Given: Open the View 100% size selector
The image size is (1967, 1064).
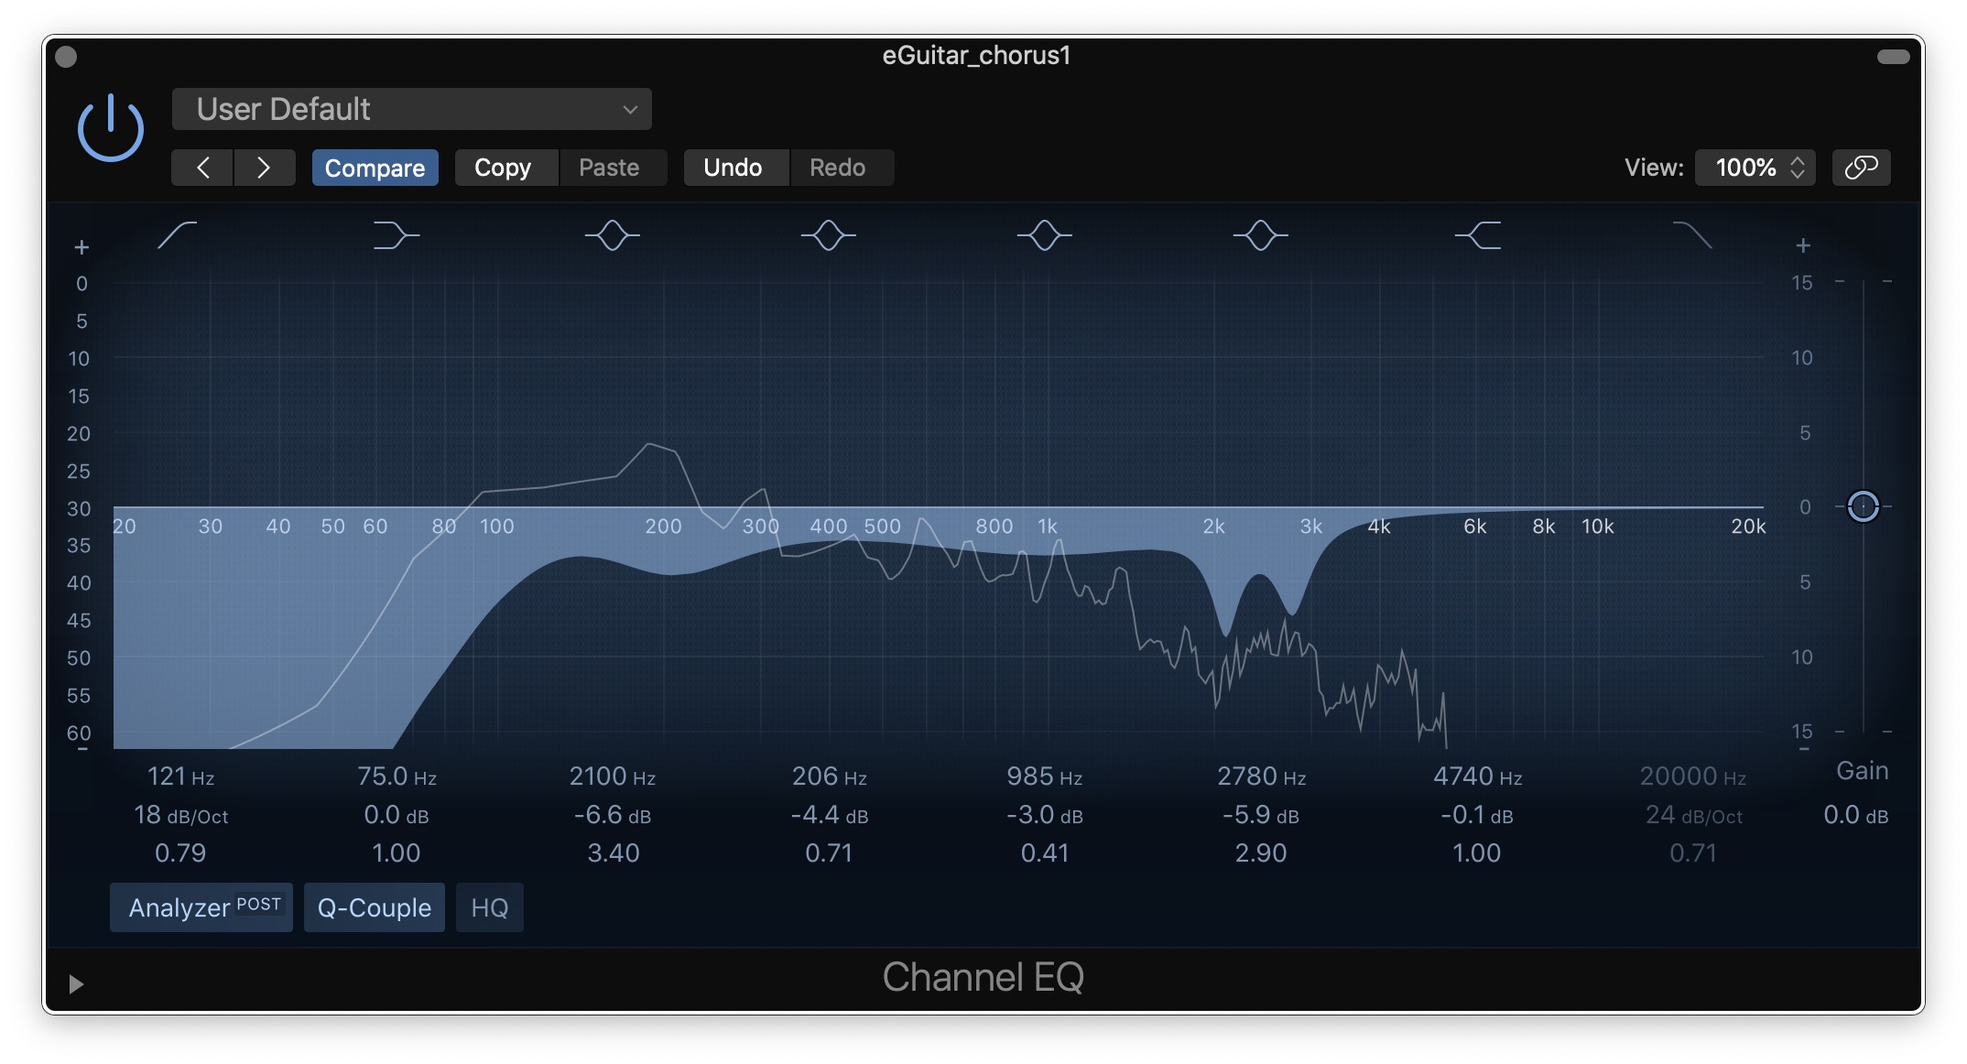Looking at the screenshot, I should tap(1755, 168).
